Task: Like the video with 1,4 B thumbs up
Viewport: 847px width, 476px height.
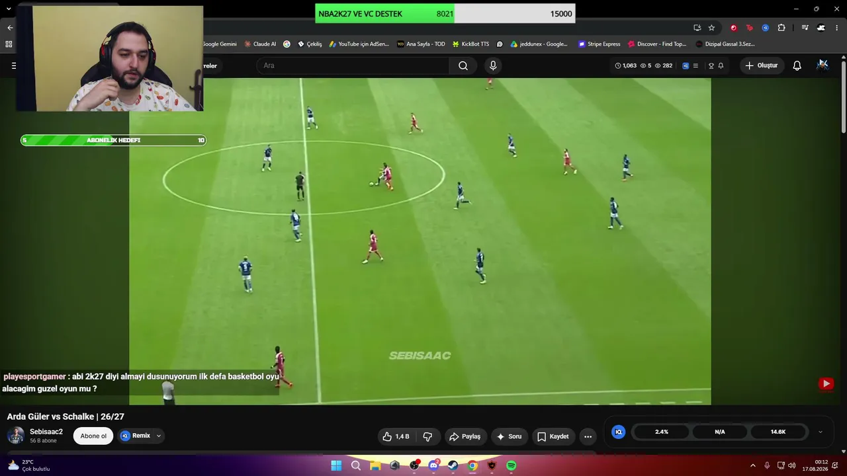Action: tap(396, 436)
